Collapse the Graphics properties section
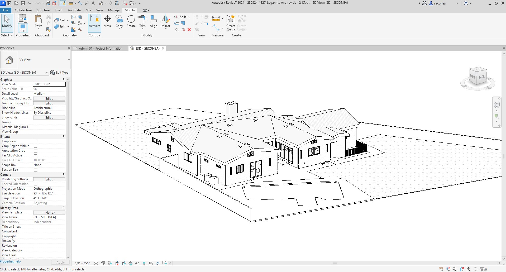This screenshot has height=272, width=506. click(x=63, y=79)
